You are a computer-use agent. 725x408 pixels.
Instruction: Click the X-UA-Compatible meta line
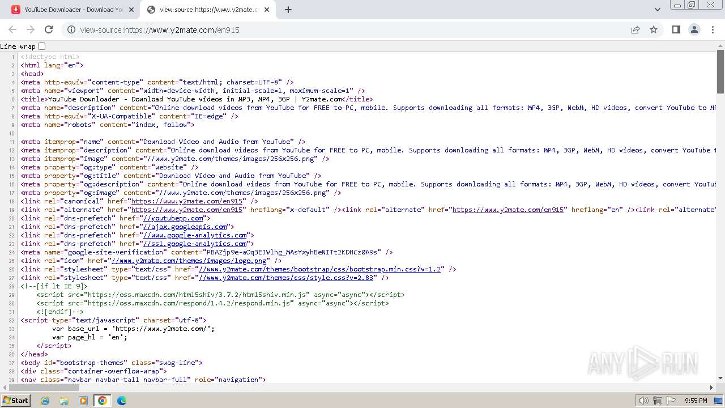[130, 116]
